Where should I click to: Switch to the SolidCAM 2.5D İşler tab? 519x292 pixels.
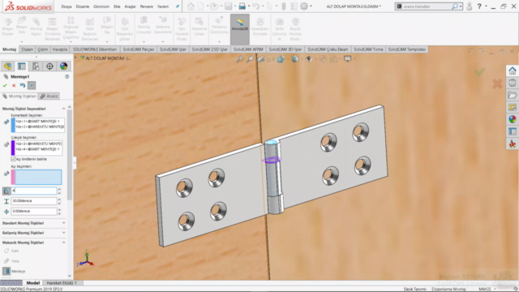point(209,49)
